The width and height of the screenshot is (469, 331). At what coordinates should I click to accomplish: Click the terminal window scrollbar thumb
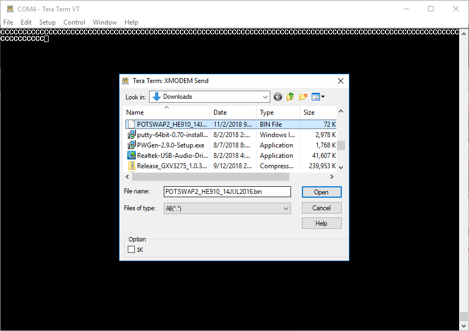[x=464, y=316]
